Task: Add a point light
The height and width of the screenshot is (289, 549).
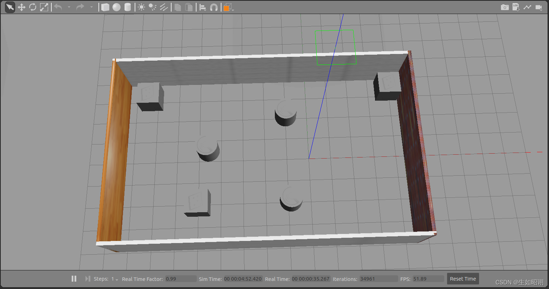Action: pyautogui.click(x=141, y=7)
